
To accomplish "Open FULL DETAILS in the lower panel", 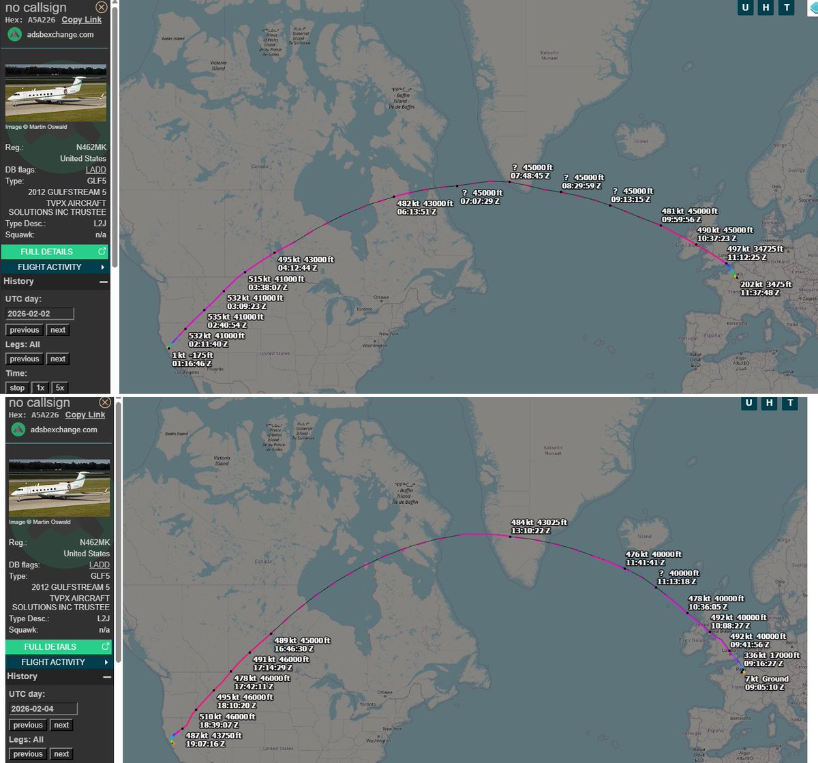I will [58, 646].
